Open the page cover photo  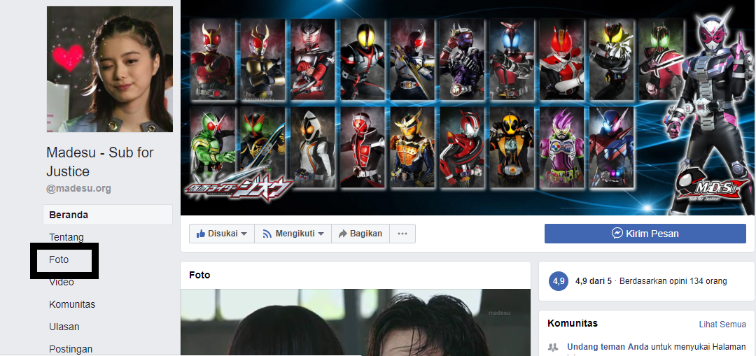[x=468, y=108]
